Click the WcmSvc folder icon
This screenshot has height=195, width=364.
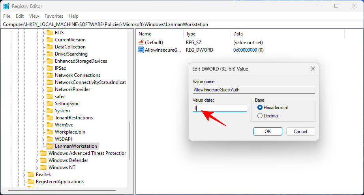[x=50, y=125]
